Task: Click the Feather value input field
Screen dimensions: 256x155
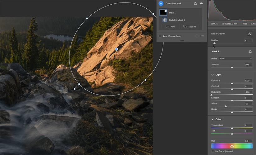Action: 248,41
